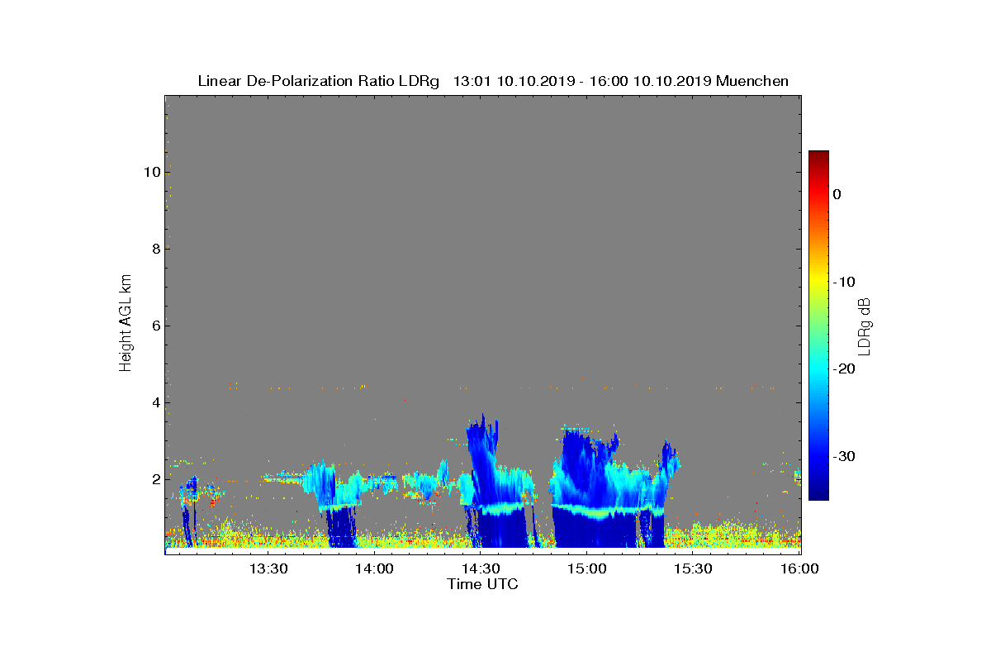Click the colorbar value 0 label
This screenshot has width=991, height=661.
(x=837, y=194)
